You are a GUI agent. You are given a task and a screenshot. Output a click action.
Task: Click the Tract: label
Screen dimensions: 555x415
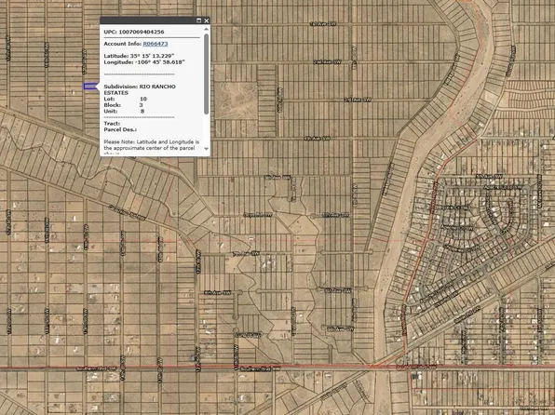(112, 124)
